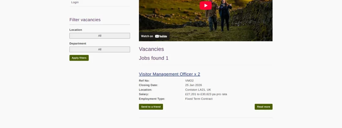Expand the Department filter dropdown
342x128 pixels.
pos(100,49)
